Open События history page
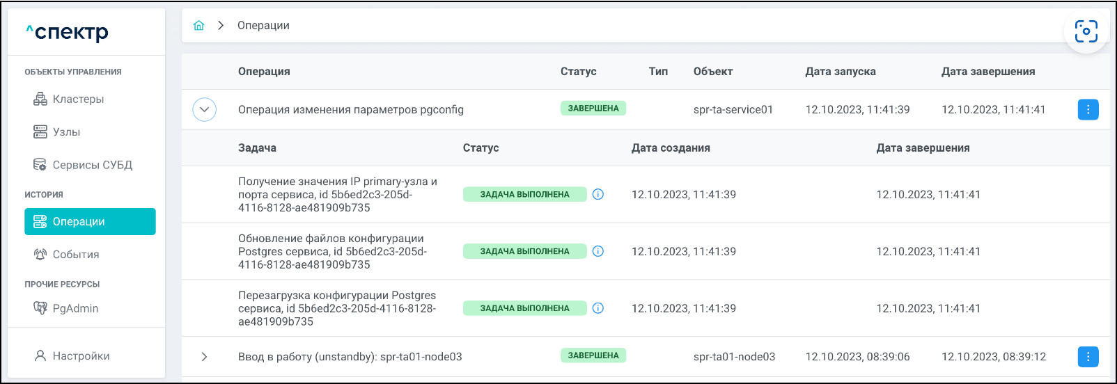The image size is (1117, 384). tap(75, 255)
